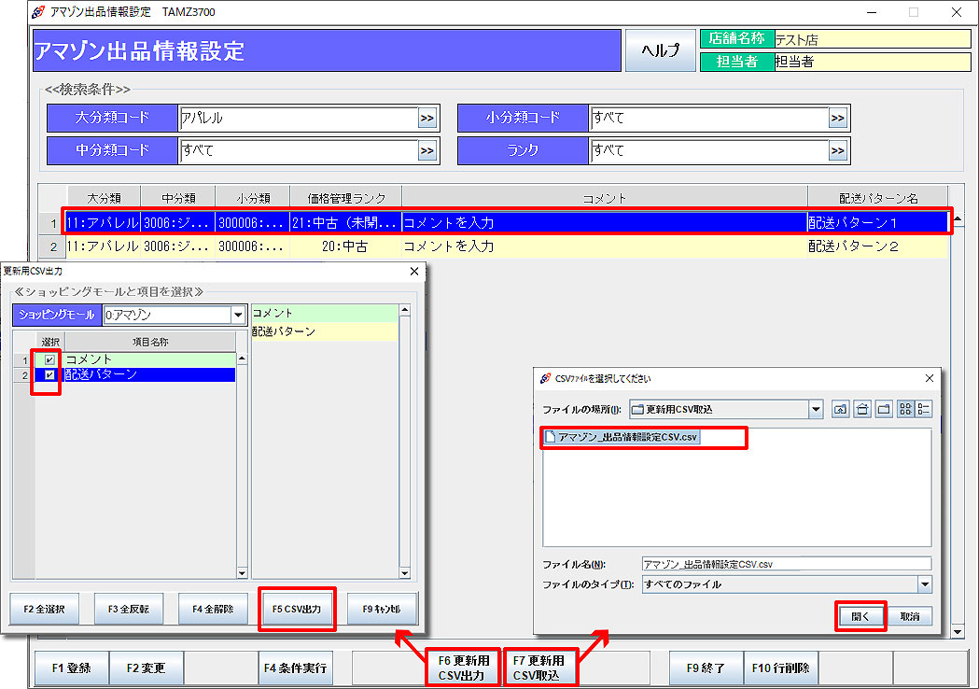Create a new folder in file dialog
The width and height of the screenshot is (979, 689).
click(x=883, y=409)
